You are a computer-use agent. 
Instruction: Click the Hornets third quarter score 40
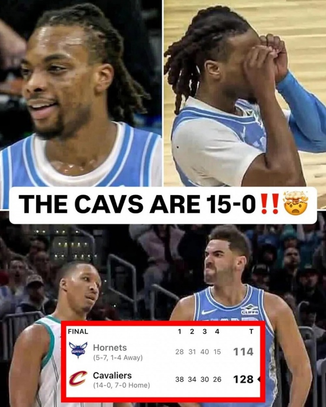205,352
